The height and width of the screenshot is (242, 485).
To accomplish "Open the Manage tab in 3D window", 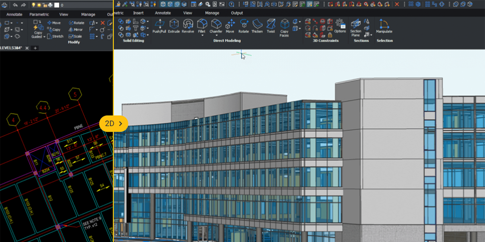I will pos(212,13).
